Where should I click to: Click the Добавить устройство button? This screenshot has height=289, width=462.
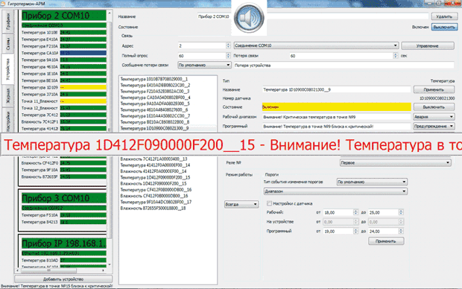coord(63,279)
